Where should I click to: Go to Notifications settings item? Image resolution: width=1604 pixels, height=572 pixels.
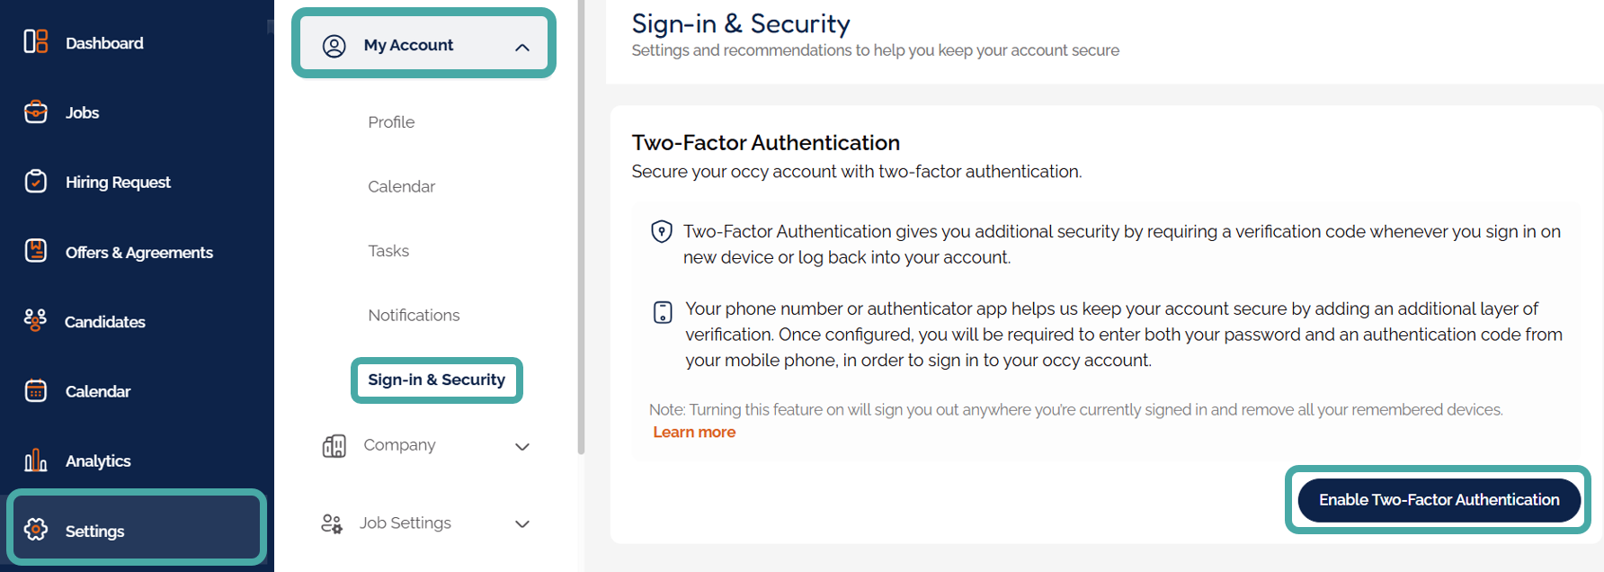tap(414, 315)
